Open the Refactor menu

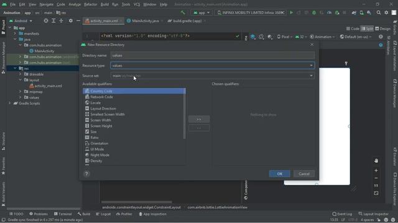90,4
